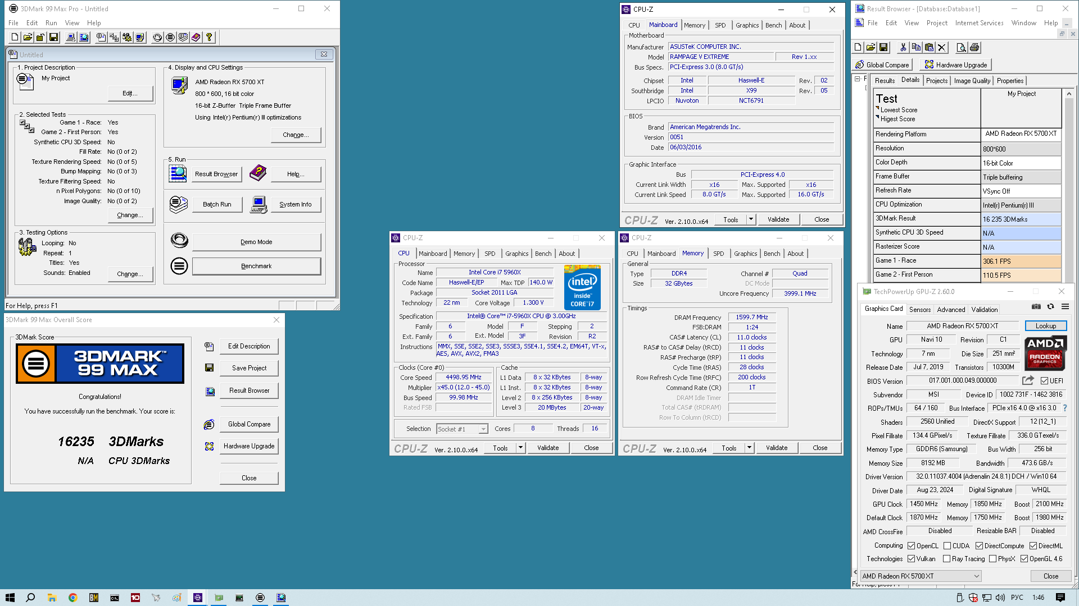Toggle DirectML checkbox in GPU-Z
This screenshot has height=606, width=1079.
pos(1033,546)
